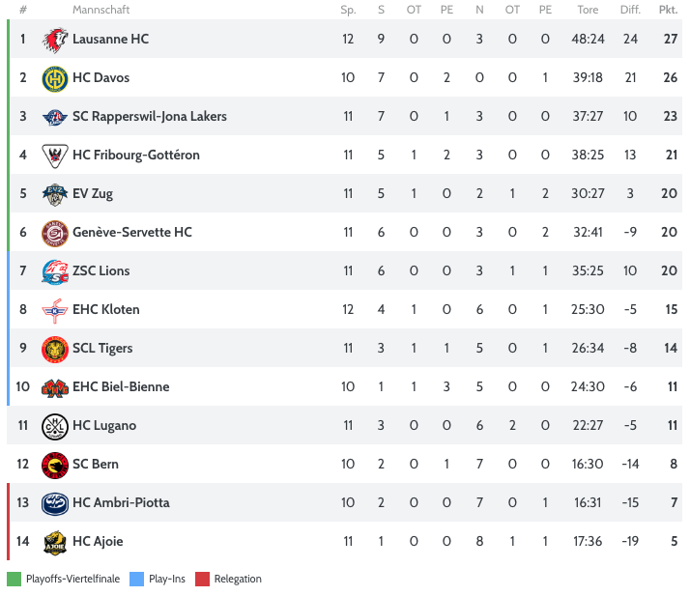690x596 pixels.
Task: Click the green Playoffs-Viertelfinale legend swatch
Action: click(x=14, y=580)
